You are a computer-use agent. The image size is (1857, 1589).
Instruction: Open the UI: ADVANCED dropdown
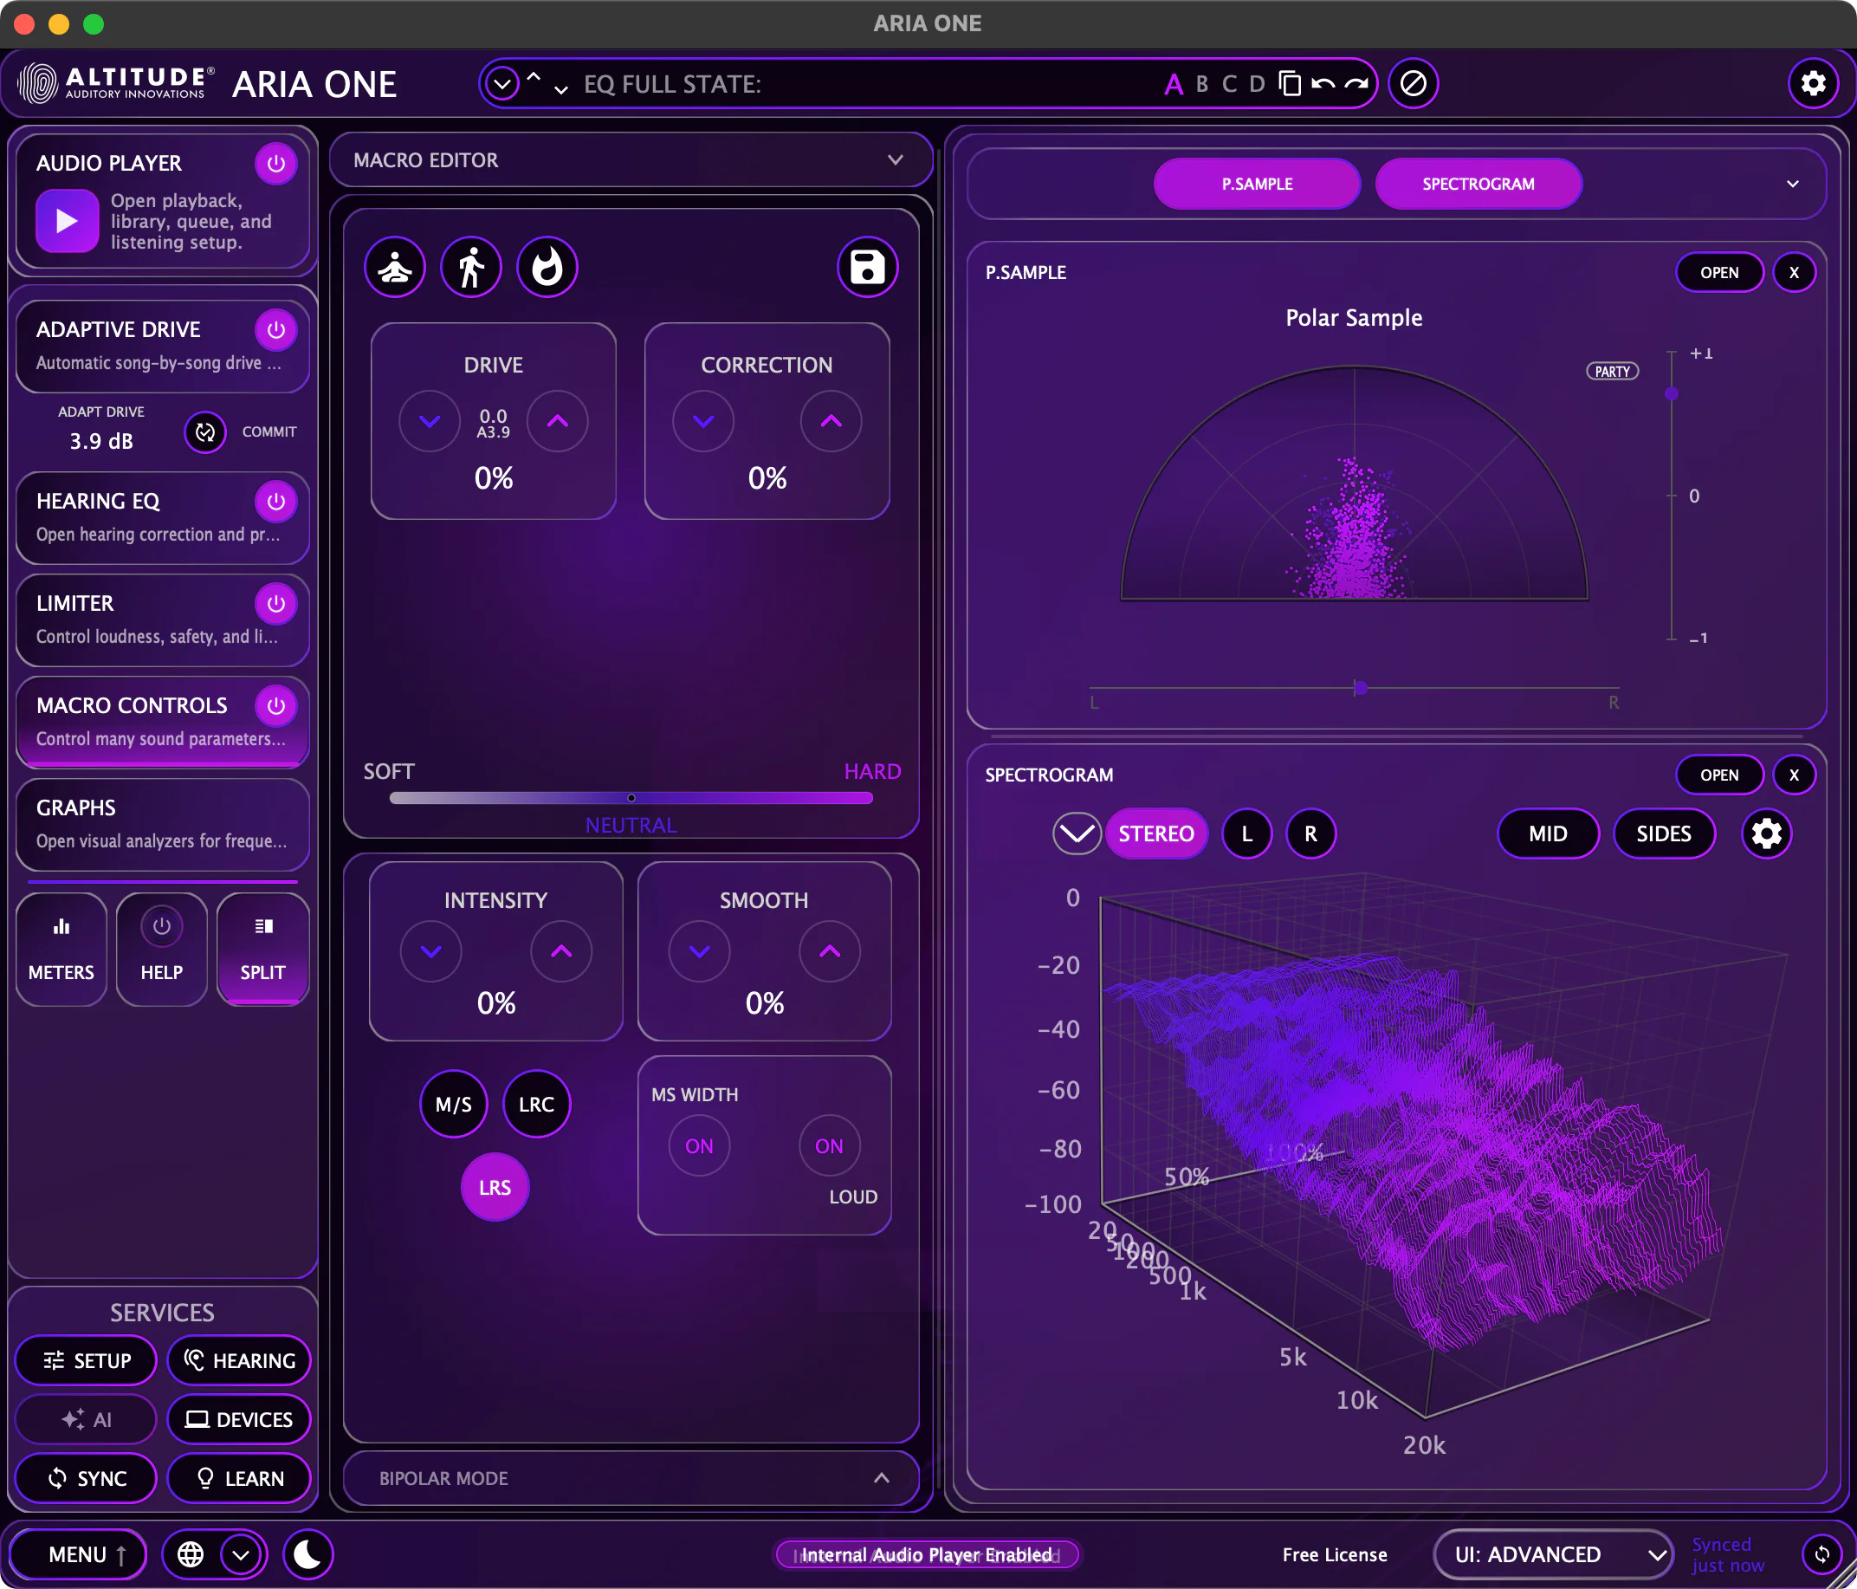pos(1551,1554)
